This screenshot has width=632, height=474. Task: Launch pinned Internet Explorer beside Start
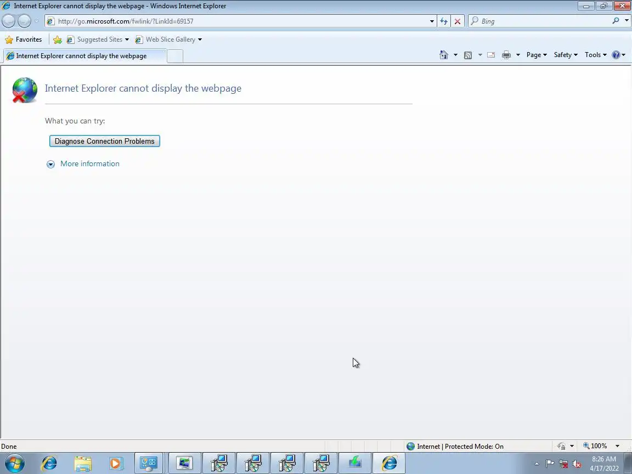tap(49, 463)
